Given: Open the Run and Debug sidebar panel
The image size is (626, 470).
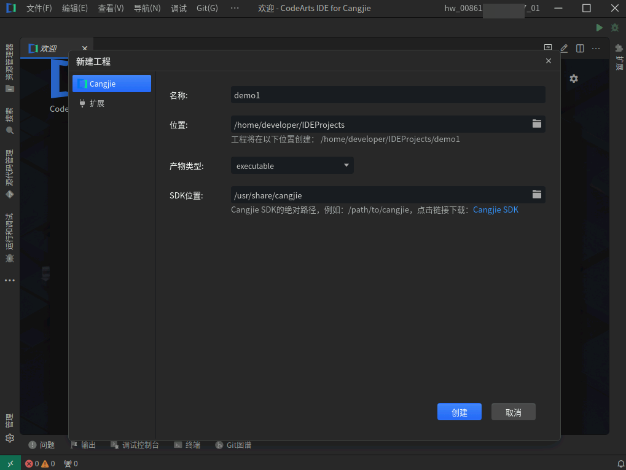Looking at the screenshot, I should 10,238.
